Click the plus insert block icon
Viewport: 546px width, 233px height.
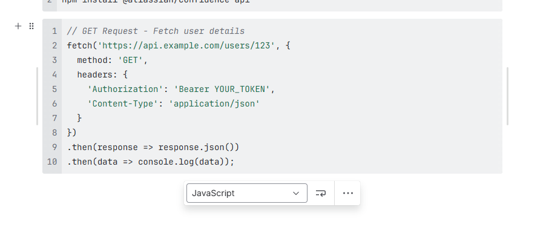18,26
